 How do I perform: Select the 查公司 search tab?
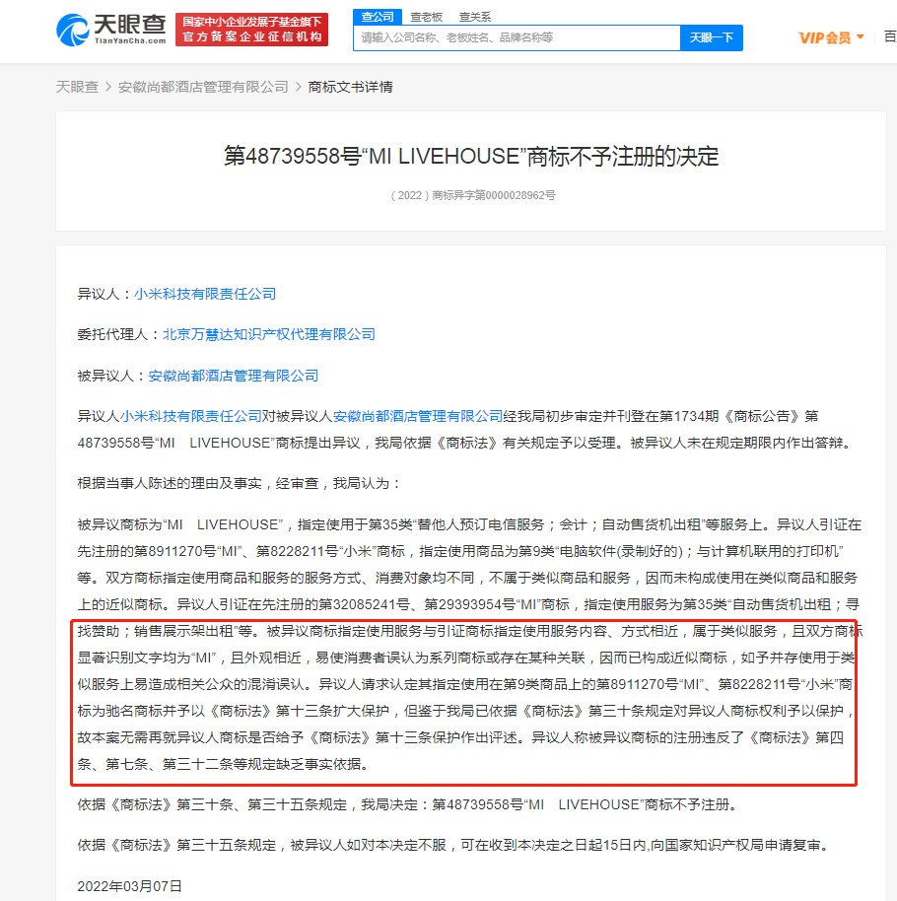[x=378, y=17]
